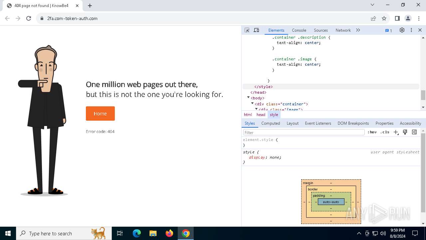The width and height of the screenshot is (426, 240).
Task: Select the closing </style> tag row
Action: pos(331,87)
